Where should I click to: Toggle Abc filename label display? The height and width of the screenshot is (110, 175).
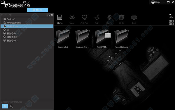(x=171, y=17)
